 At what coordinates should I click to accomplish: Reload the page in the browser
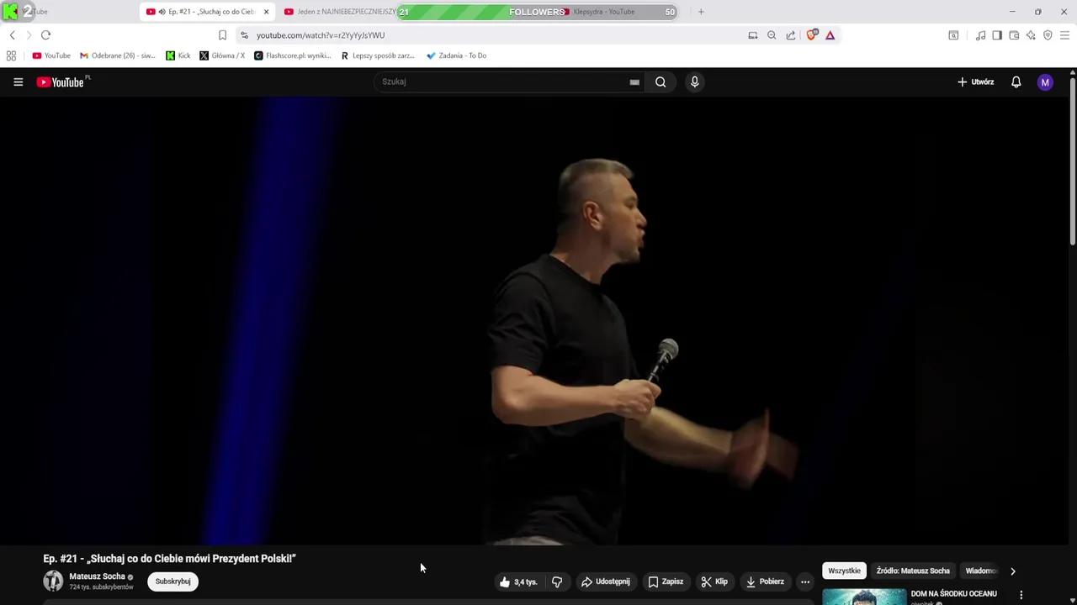point(46,35)
